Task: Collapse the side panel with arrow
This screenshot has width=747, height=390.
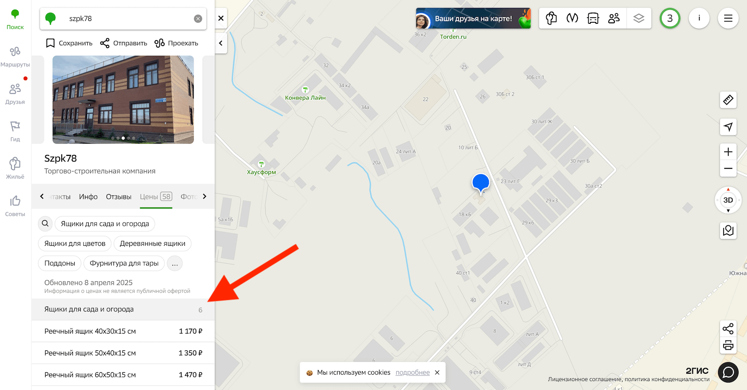Action: 221,43
